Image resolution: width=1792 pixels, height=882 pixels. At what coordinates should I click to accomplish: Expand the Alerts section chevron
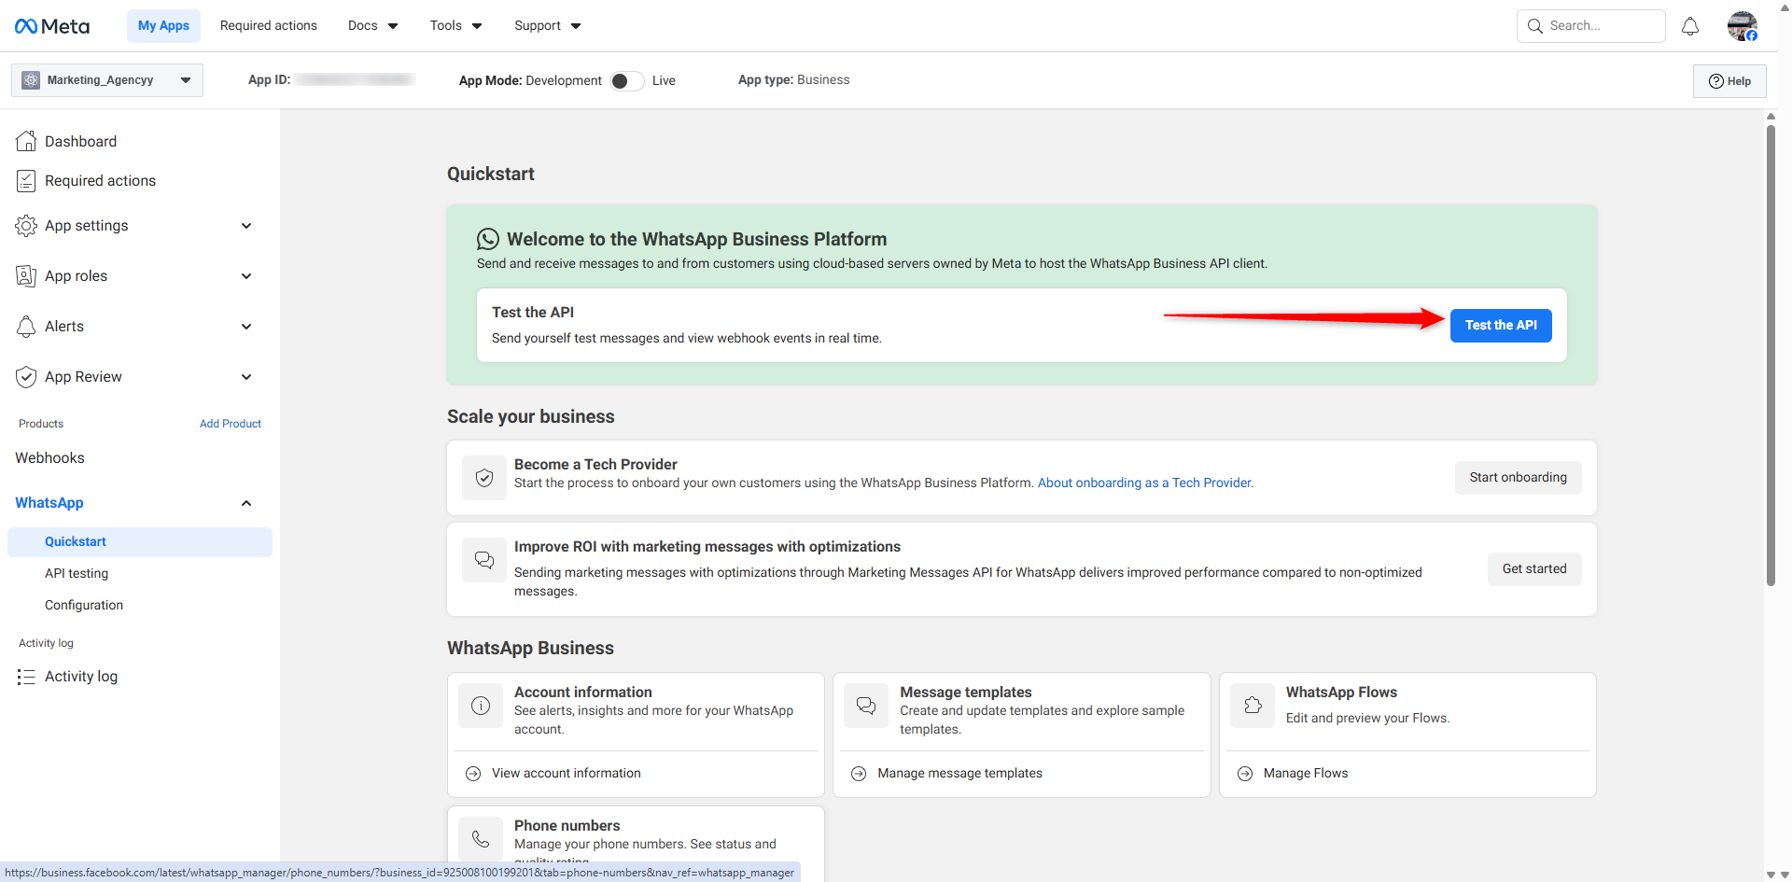[x=246, y=327]
